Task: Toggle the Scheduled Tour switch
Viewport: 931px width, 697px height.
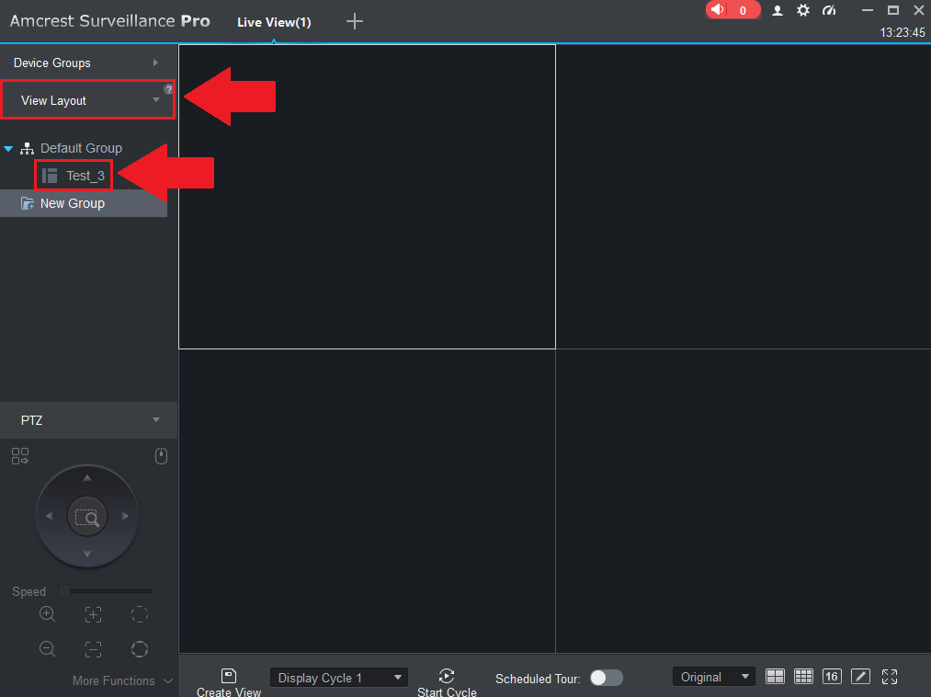Action: [606, 678]
